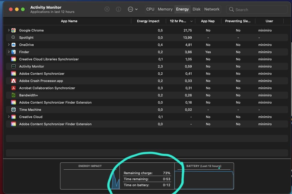Expand the Google Chrome process group
292x194 pixels.
(8, 30)
